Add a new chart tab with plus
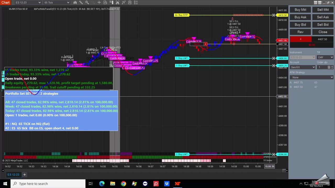335x188 pixels. point(24,174)
